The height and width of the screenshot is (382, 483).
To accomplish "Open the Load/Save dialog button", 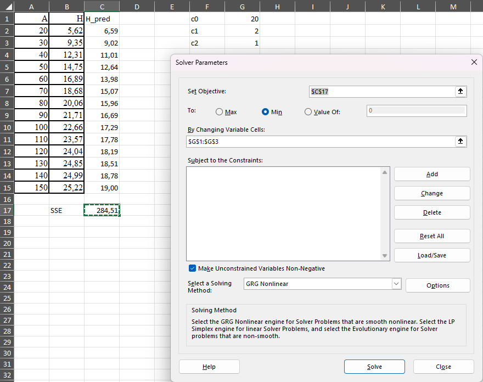I will coord(431,255).
